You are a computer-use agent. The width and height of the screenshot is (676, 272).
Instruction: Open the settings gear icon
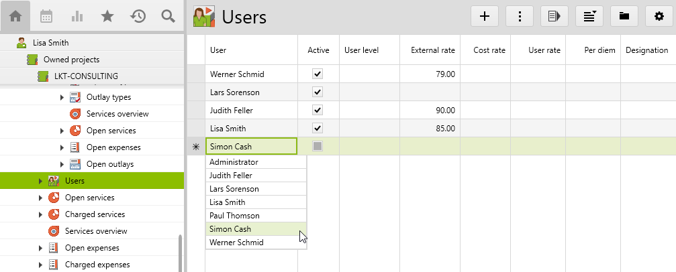click(659, 17)
